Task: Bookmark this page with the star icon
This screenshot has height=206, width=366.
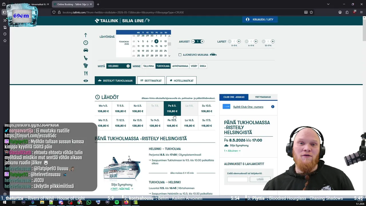Action: [311, 12]
